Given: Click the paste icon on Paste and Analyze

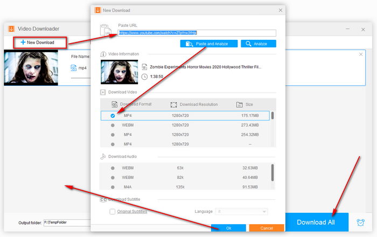Looking at the screenshot, I should click(x=189, y=44).
